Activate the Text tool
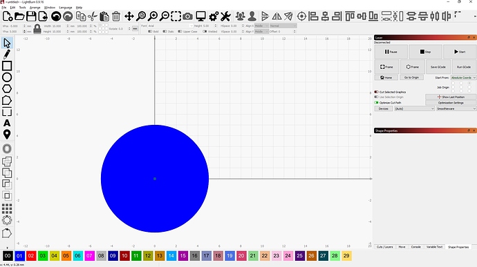 pyautogui.click(x=7, y=123)
